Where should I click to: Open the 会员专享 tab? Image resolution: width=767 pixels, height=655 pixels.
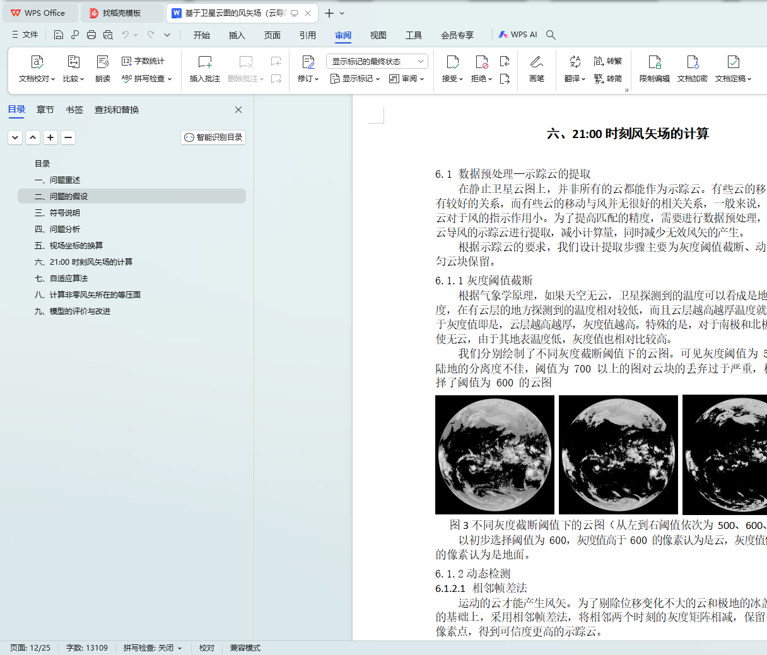[x=457, y=35]
